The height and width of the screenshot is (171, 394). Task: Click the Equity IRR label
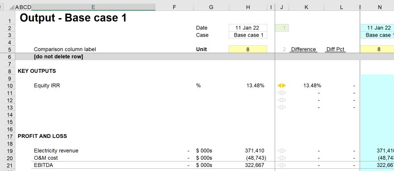coord(47,85)
